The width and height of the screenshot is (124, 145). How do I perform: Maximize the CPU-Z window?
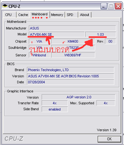tap(111, 6)
